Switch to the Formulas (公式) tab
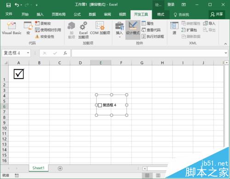Screen dimensions: 230x179 (x=77, y=14)
